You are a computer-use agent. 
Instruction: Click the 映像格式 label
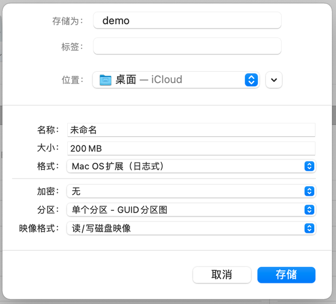pos(39,228)
